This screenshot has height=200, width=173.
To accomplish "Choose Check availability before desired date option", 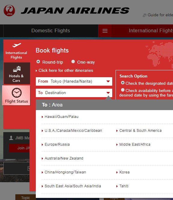I will (123, 90).
